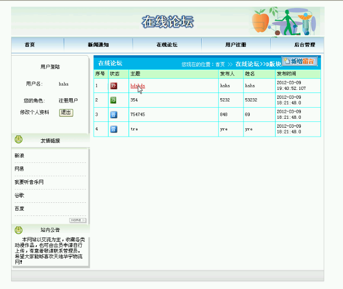Click the round icon beside 站内公告
The width and height of the screenshot is (343, 289).
(18, 230)
